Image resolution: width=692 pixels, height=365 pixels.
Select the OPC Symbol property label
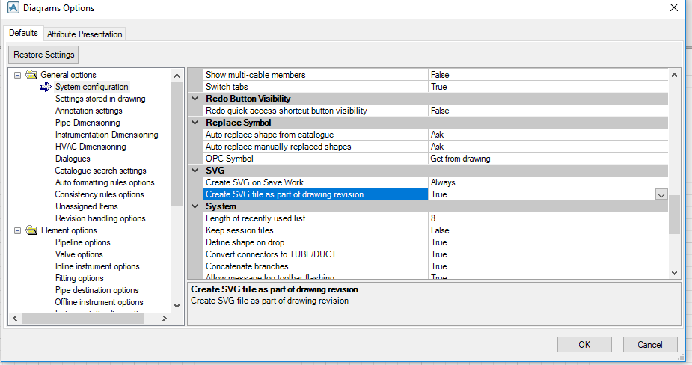230,159
